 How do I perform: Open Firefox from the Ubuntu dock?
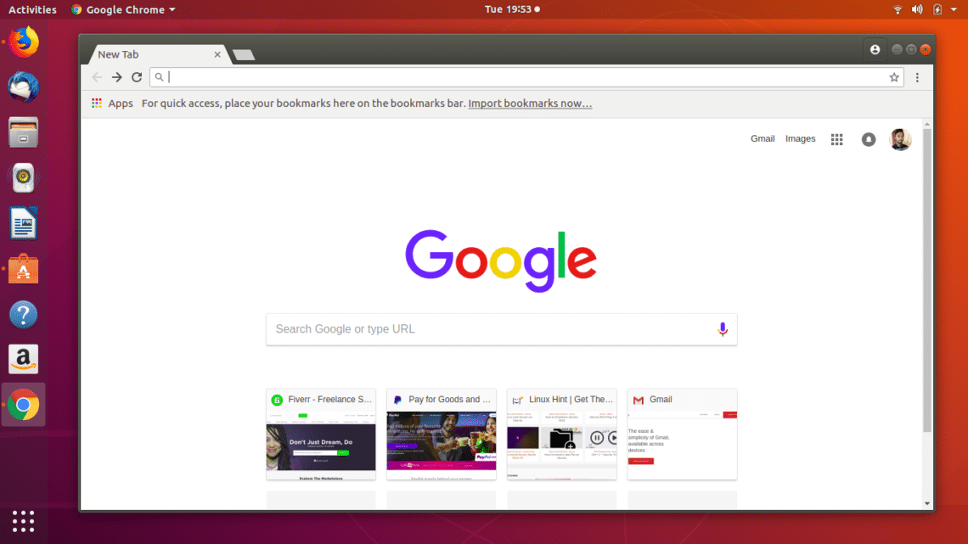pyautogui.click(x=24, y=42)
